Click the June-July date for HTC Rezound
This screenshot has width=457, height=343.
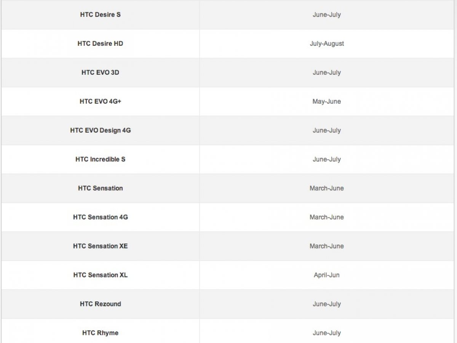pos(327,305)
